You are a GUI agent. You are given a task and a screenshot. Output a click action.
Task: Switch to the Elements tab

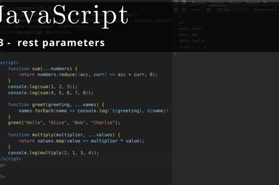[x=198, y=3]
